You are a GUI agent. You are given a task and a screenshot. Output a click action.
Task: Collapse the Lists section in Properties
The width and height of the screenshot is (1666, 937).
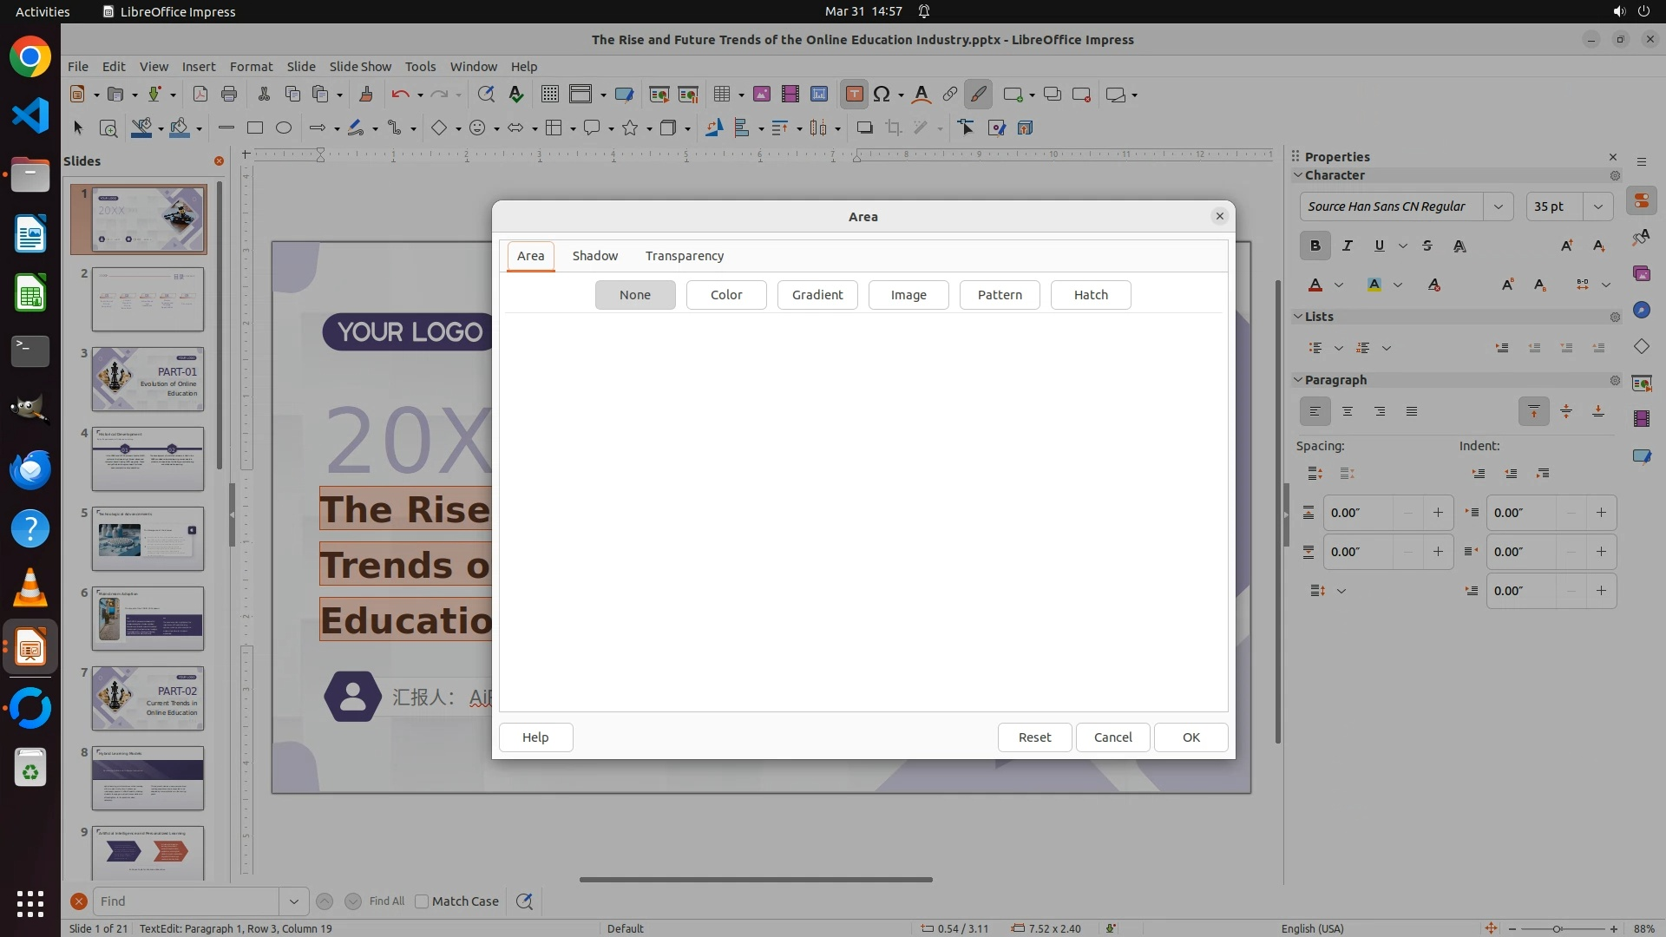point(1298,317)
